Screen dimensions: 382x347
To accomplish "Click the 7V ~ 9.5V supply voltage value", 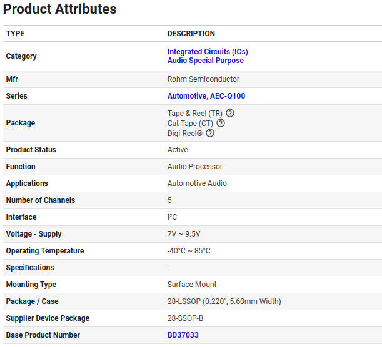I will click(184, 234).
